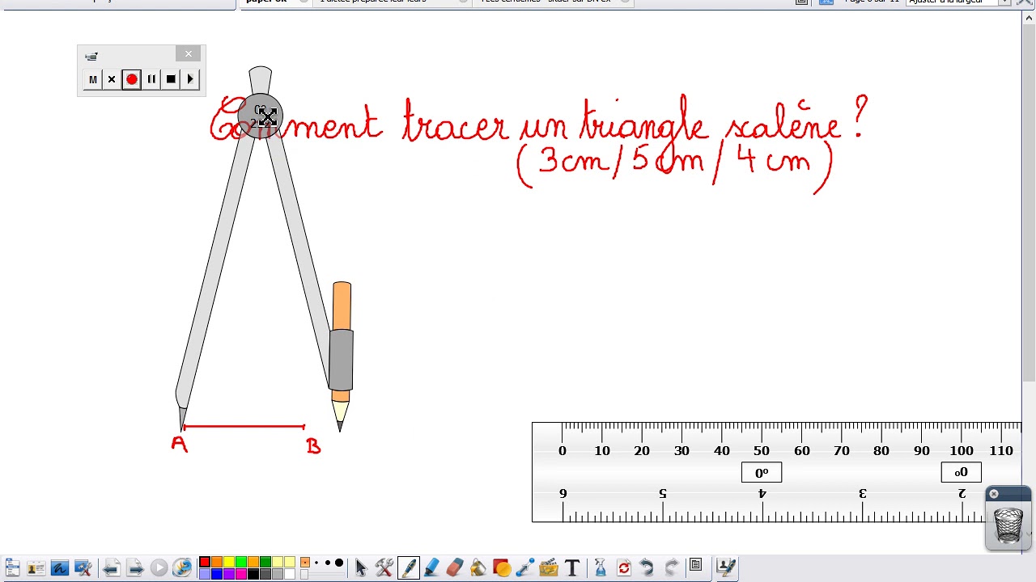Image resolution: width=1036 pixels, height=582 pixels.
Task: Pick the bright green color swatch
Action: 241,563
